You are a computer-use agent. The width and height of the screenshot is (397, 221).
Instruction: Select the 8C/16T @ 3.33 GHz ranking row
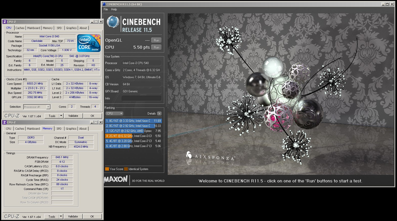[133, 121]
